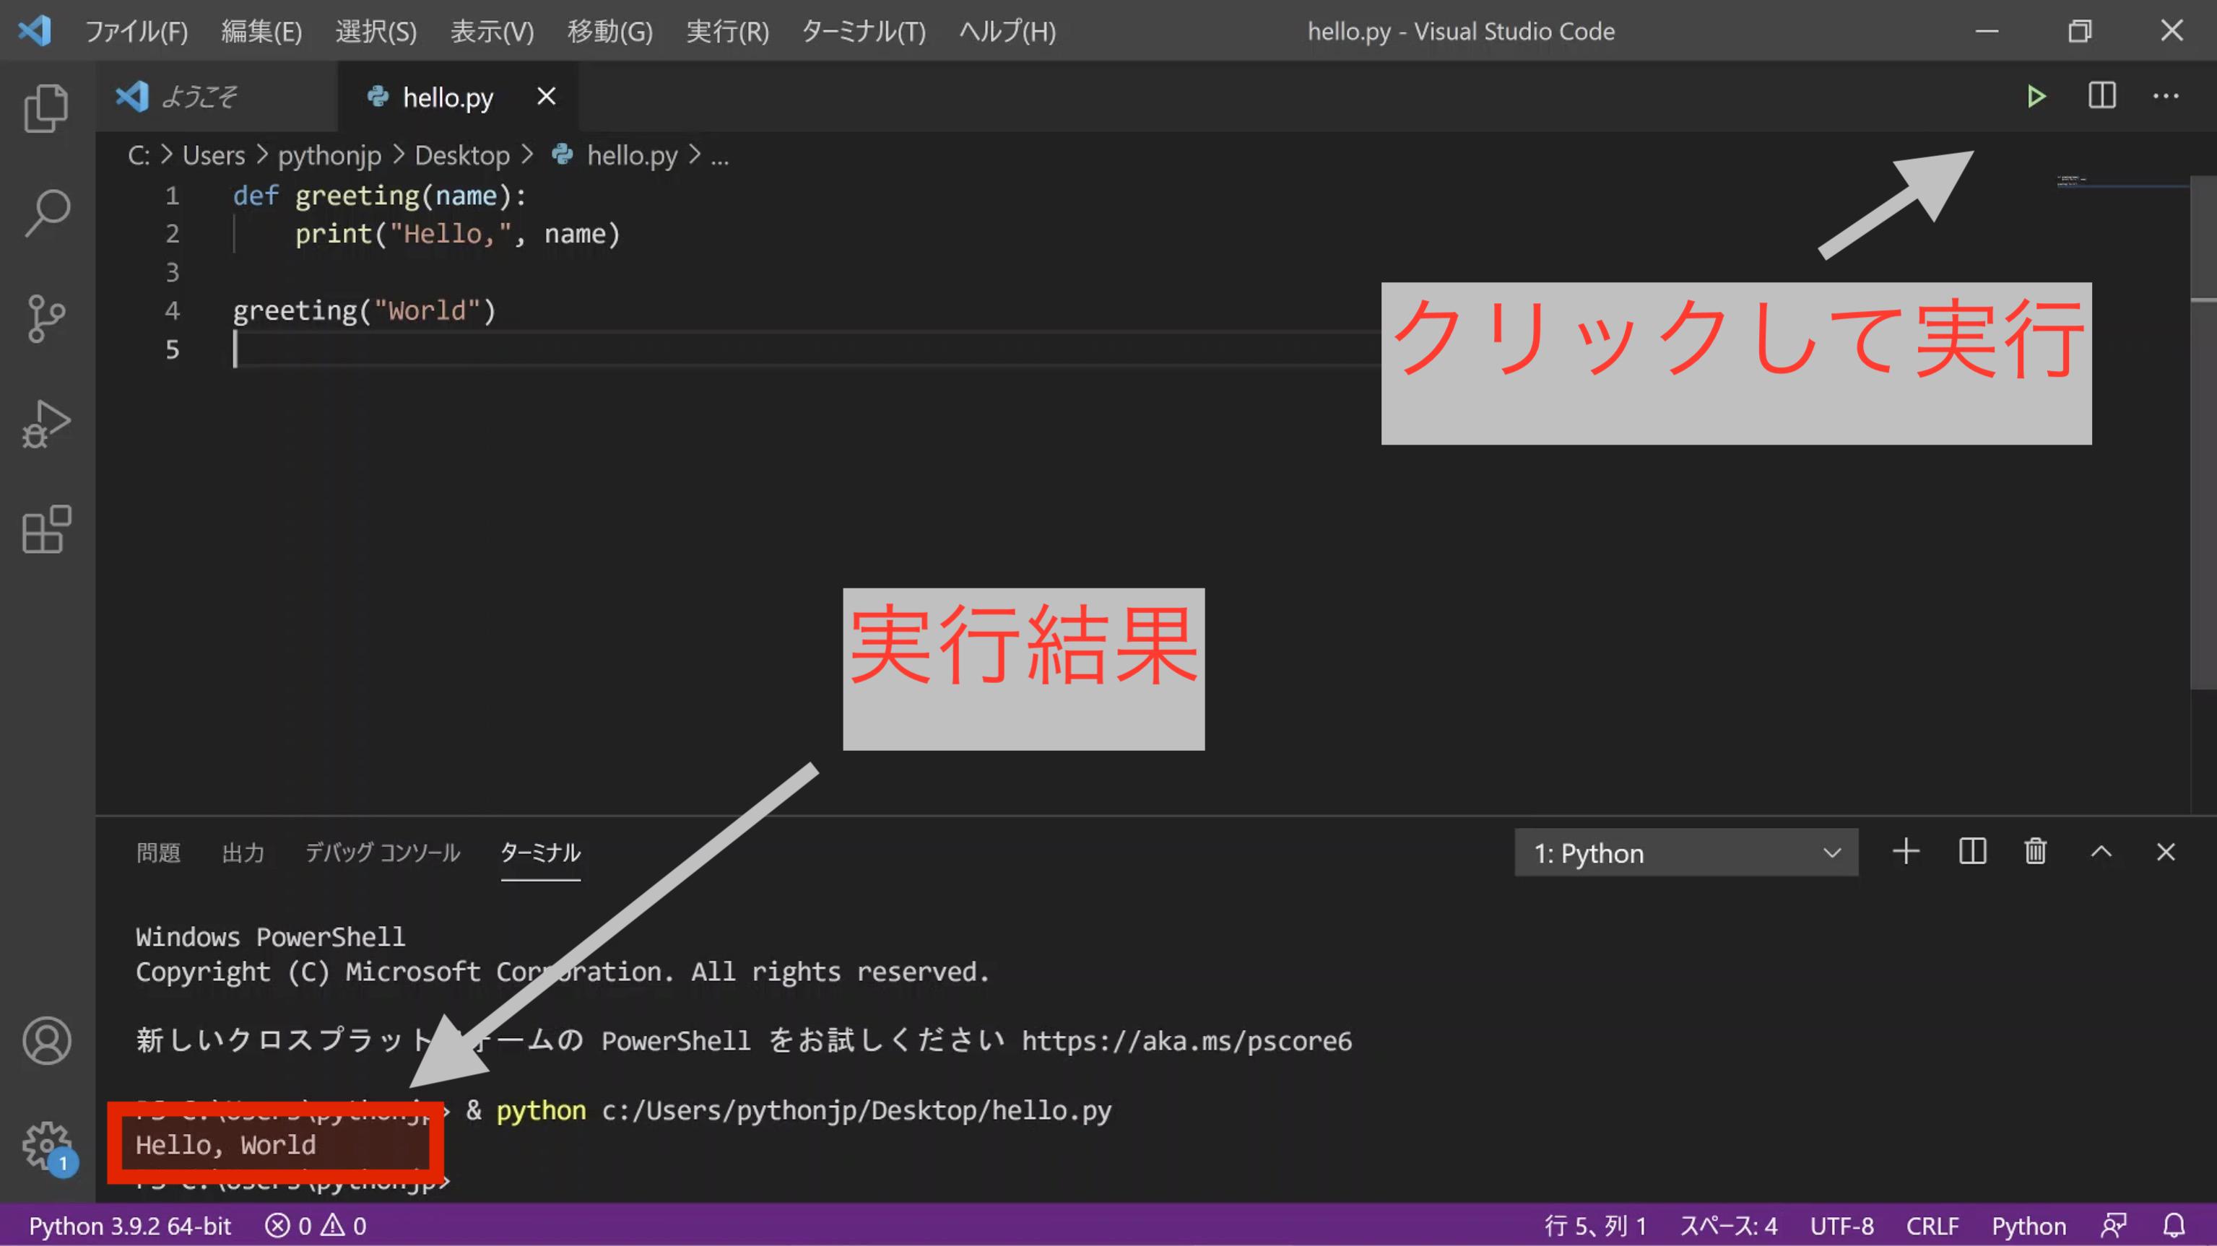Open the 実行 menu
This screenshot has height=1246, width=2217.
coord(727,31)
